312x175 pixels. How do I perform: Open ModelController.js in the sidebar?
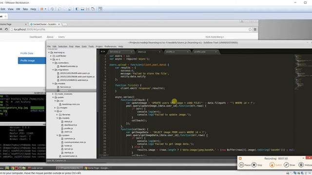(x=69, y=66)
